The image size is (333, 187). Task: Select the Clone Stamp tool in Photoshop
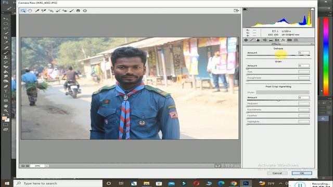pos(6,58)
